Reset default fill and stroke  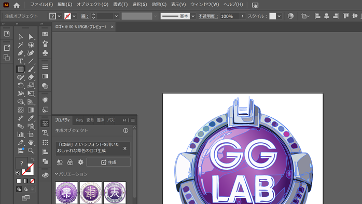(18, 172)
